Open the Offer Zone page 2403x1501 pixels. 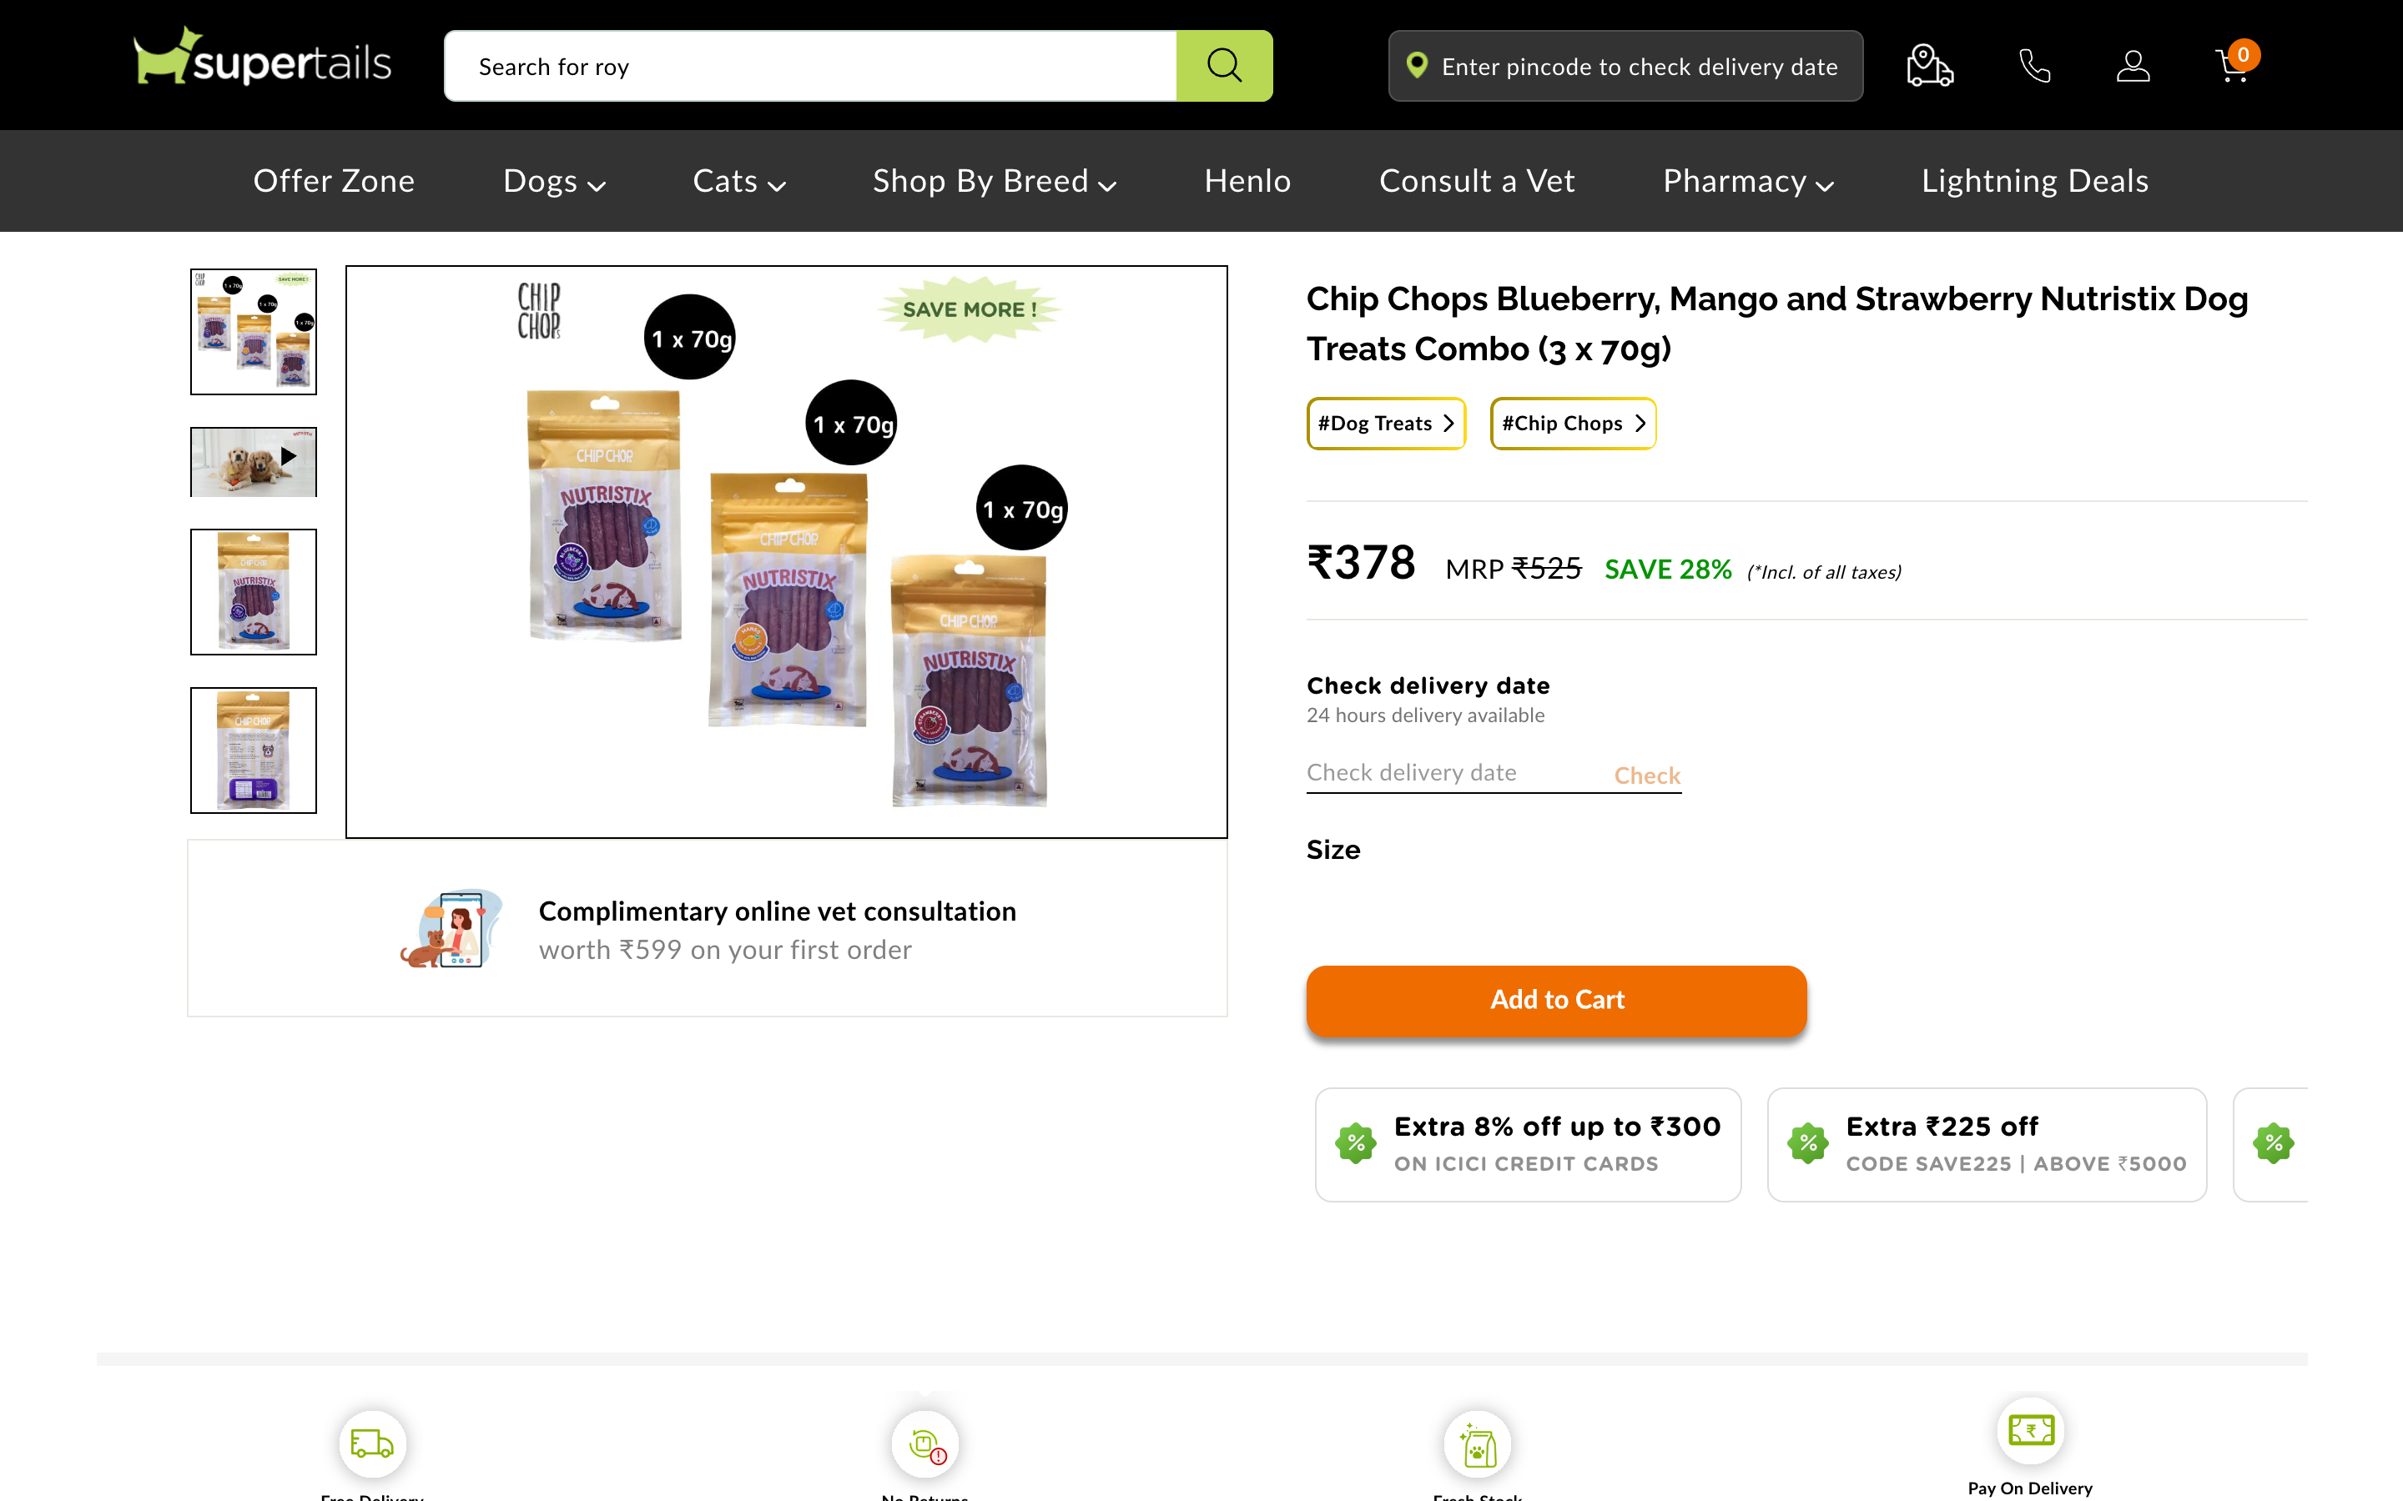pyautogui.click(x=334, y=181)
